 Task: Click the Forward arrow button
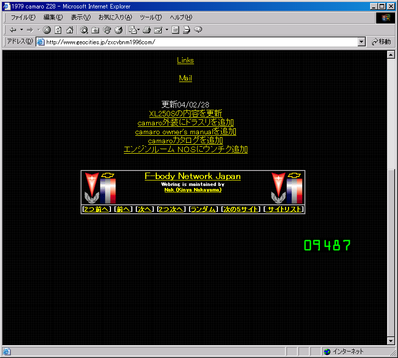[x=30, y=30]
